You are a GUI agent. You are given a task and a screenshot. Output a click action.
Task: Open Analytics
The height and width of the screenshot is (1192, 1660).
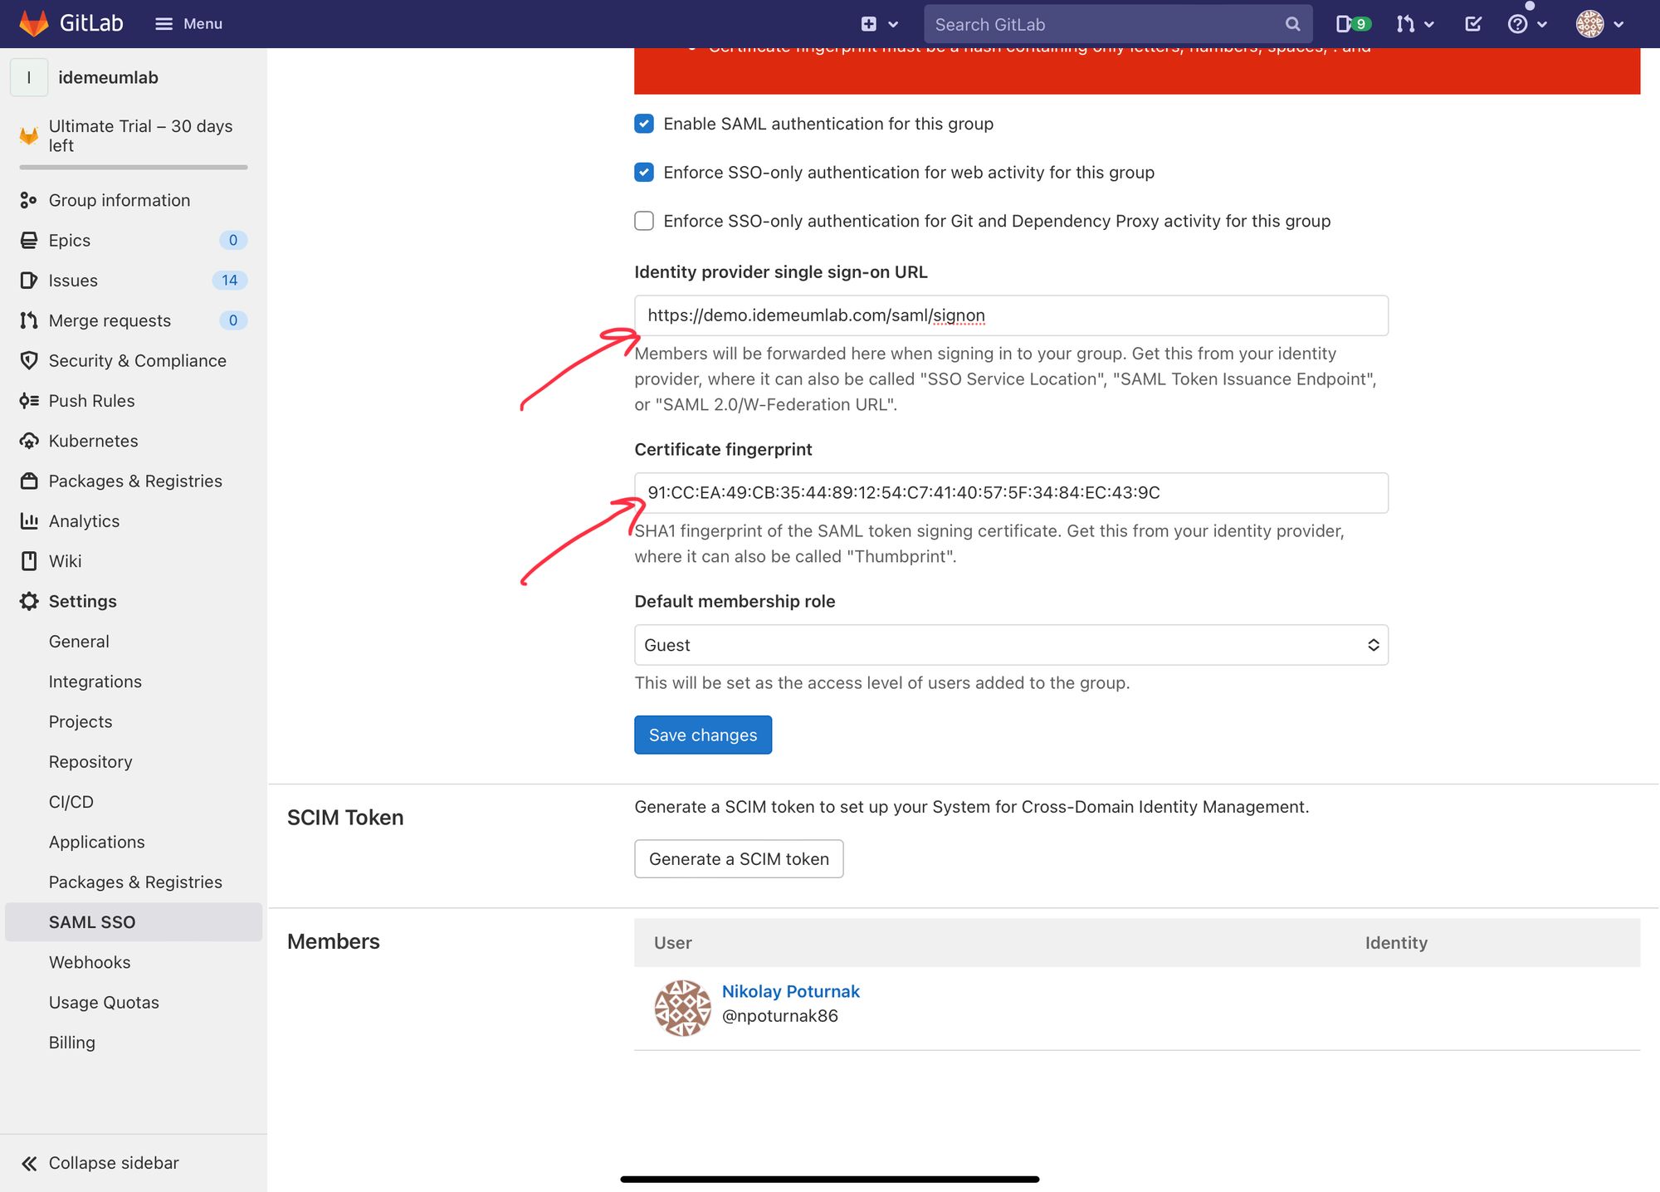point(84,521)
